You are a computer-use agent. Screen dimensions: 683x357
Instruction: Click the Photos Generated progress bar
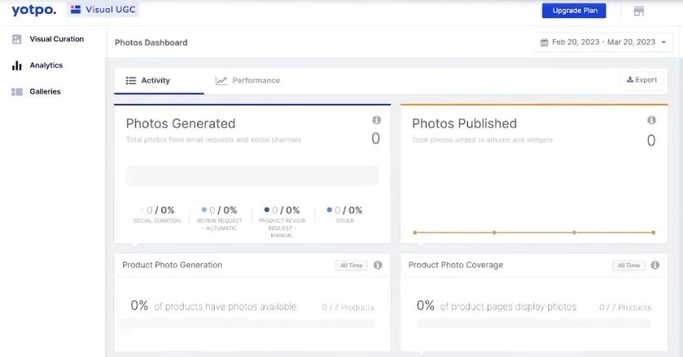[x=252, y=176]
